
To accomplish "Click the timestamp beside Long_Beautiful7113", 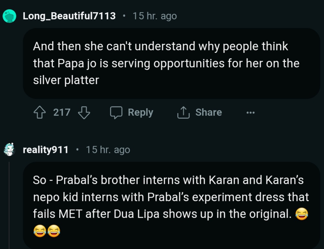I will [x=155, y=16].
